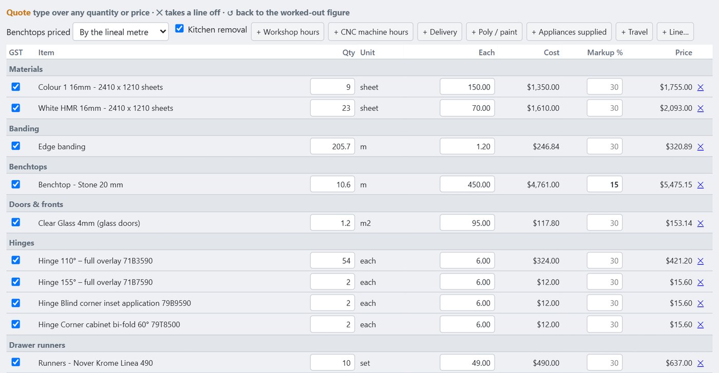Click the Benchtop Stone markup field
719x373 pixels.
tap(605, 185)
